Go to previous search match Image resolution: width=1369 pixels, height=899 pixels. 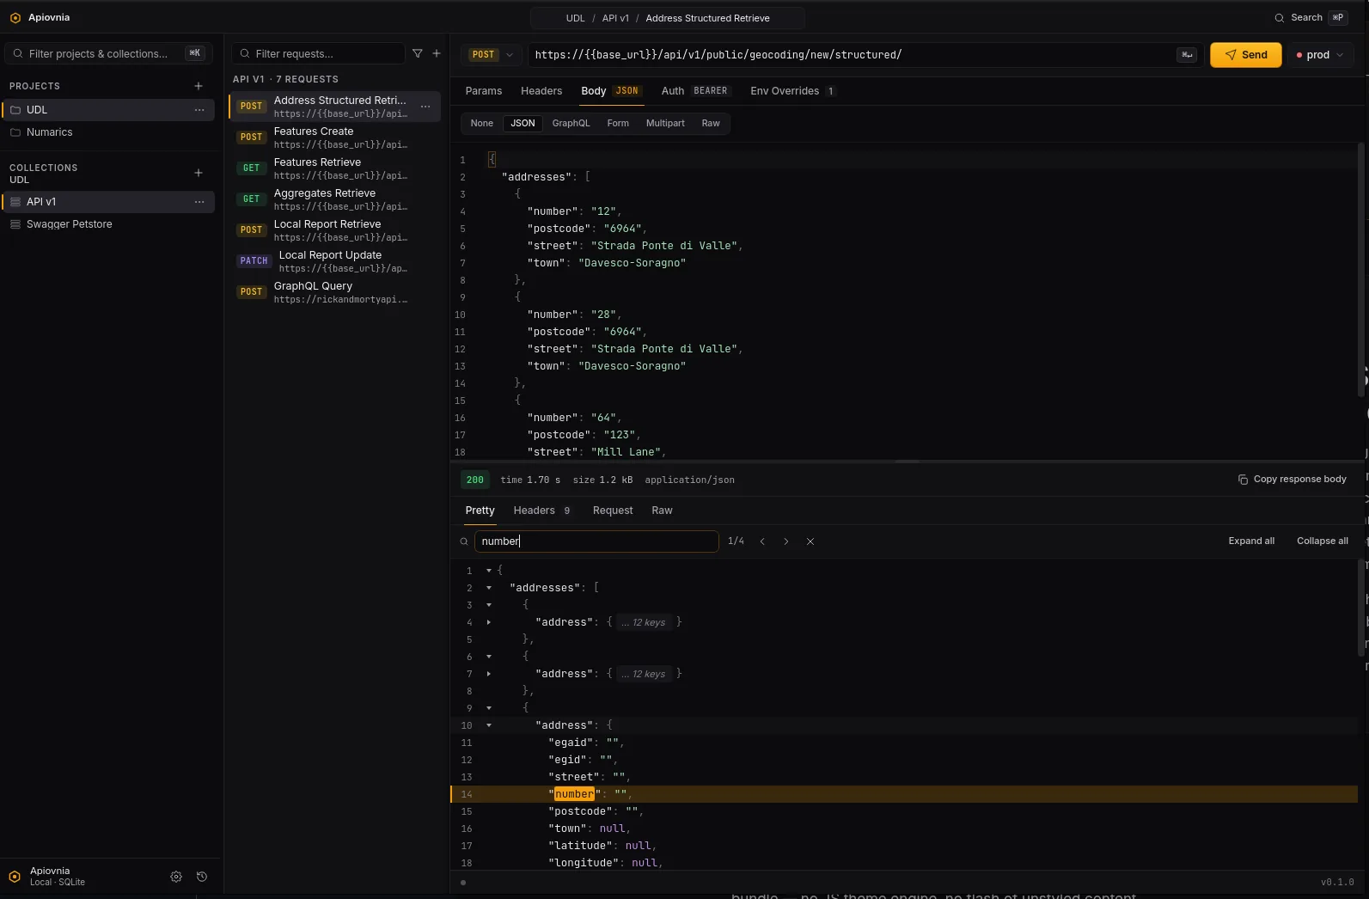(762, 541)
